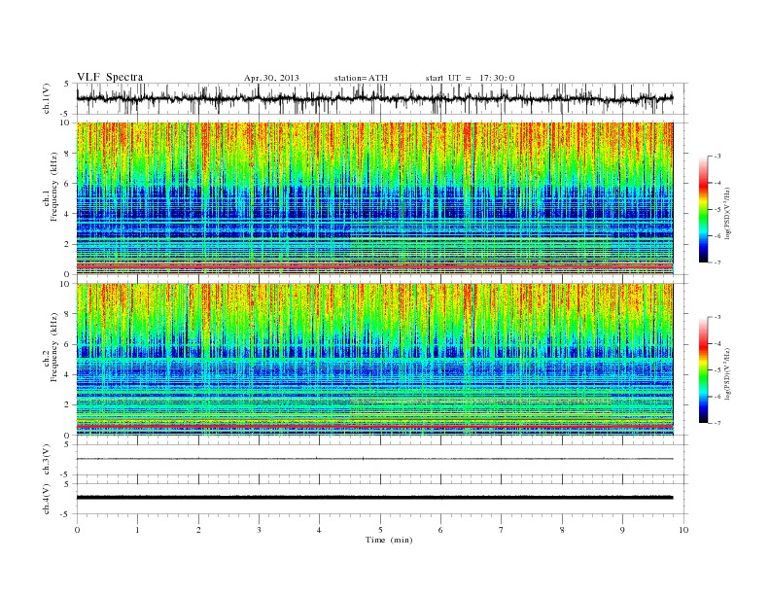Click inside the ch.1 frequency spectrogram
770x595 pixels.
[374, 198]
